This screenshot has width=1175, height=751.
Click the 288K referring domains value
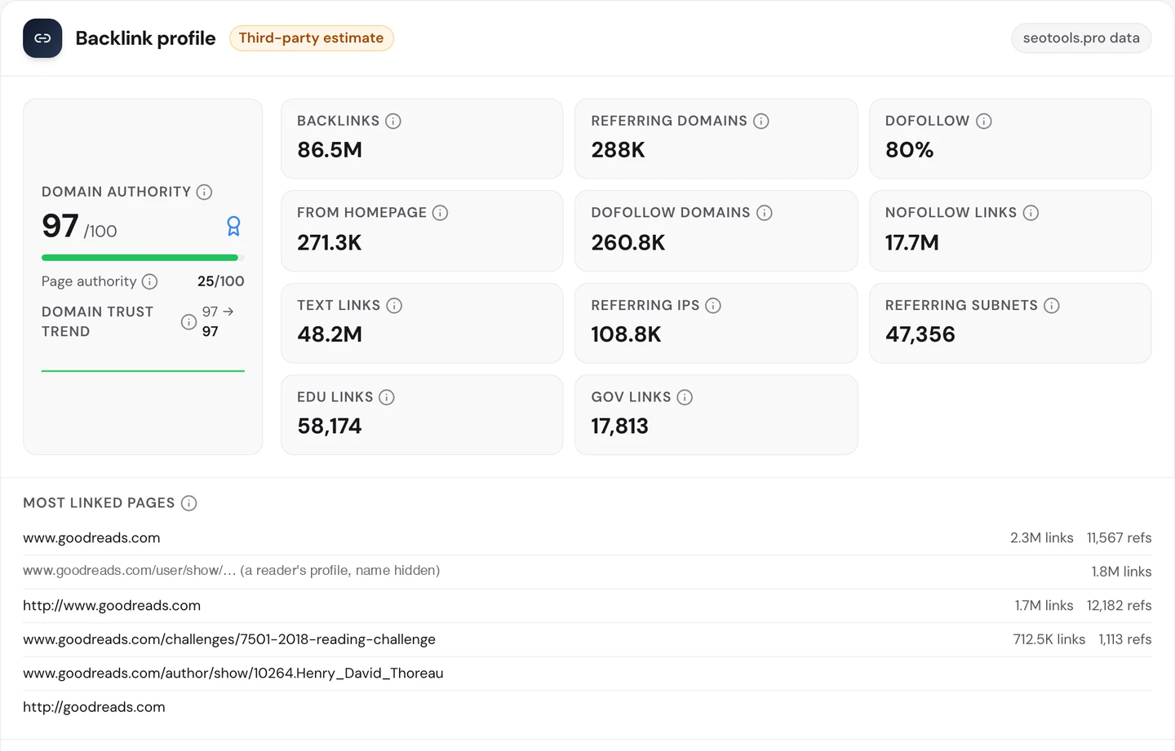pyautogui.click(x=619, y=150)
